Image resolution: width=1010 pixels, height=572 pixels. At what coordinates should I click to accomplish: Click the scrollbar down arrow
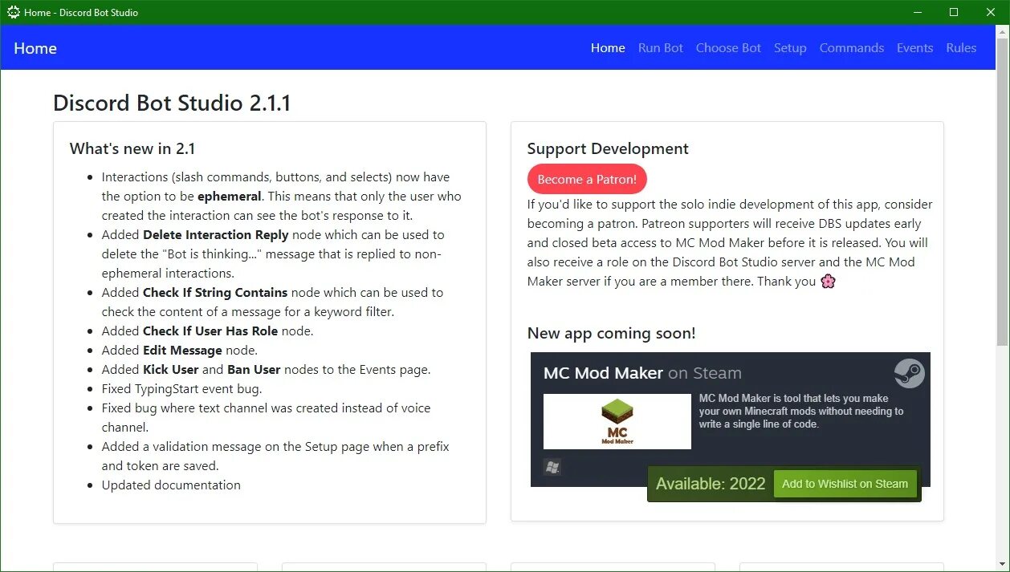click(1002, 565)
